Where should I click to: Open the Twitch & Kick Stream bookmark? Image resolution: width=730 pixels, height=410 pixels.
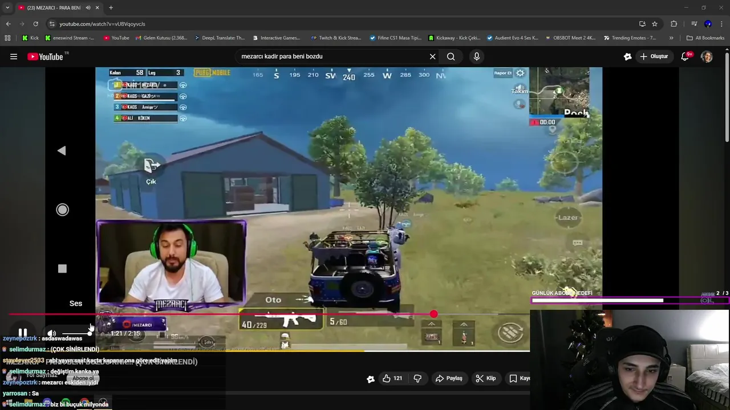click(x=336, y=38)
